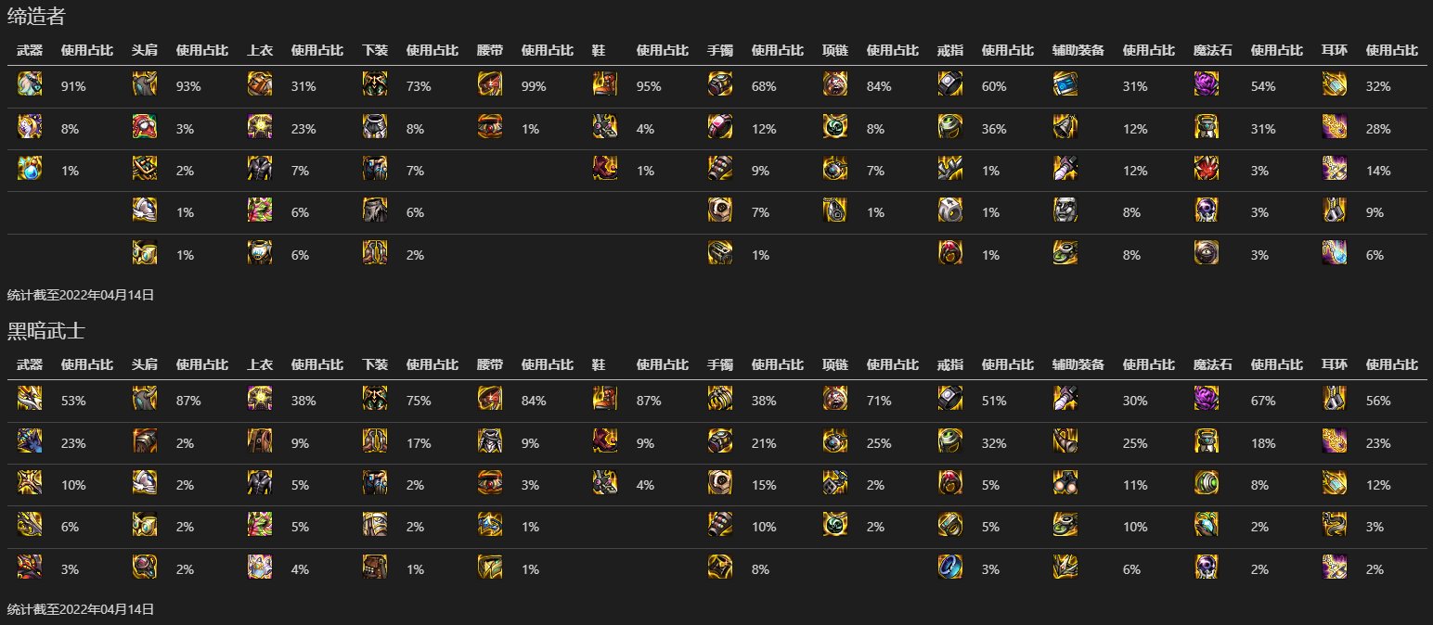Select 黑暗武士 necklace icon showing 71%
This screenshot has height=625, width=1433.
pos(835,399)
